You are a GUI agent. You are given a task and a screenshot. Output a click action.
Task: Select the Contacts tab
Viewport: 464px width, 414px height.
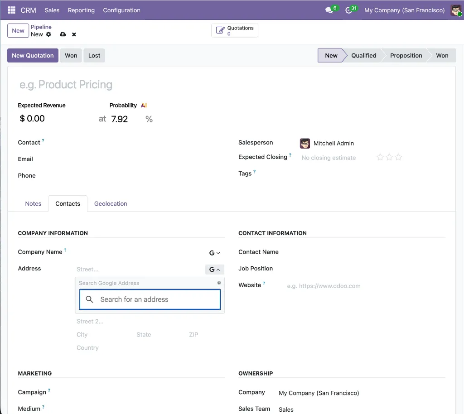click(x=68, y=203)
